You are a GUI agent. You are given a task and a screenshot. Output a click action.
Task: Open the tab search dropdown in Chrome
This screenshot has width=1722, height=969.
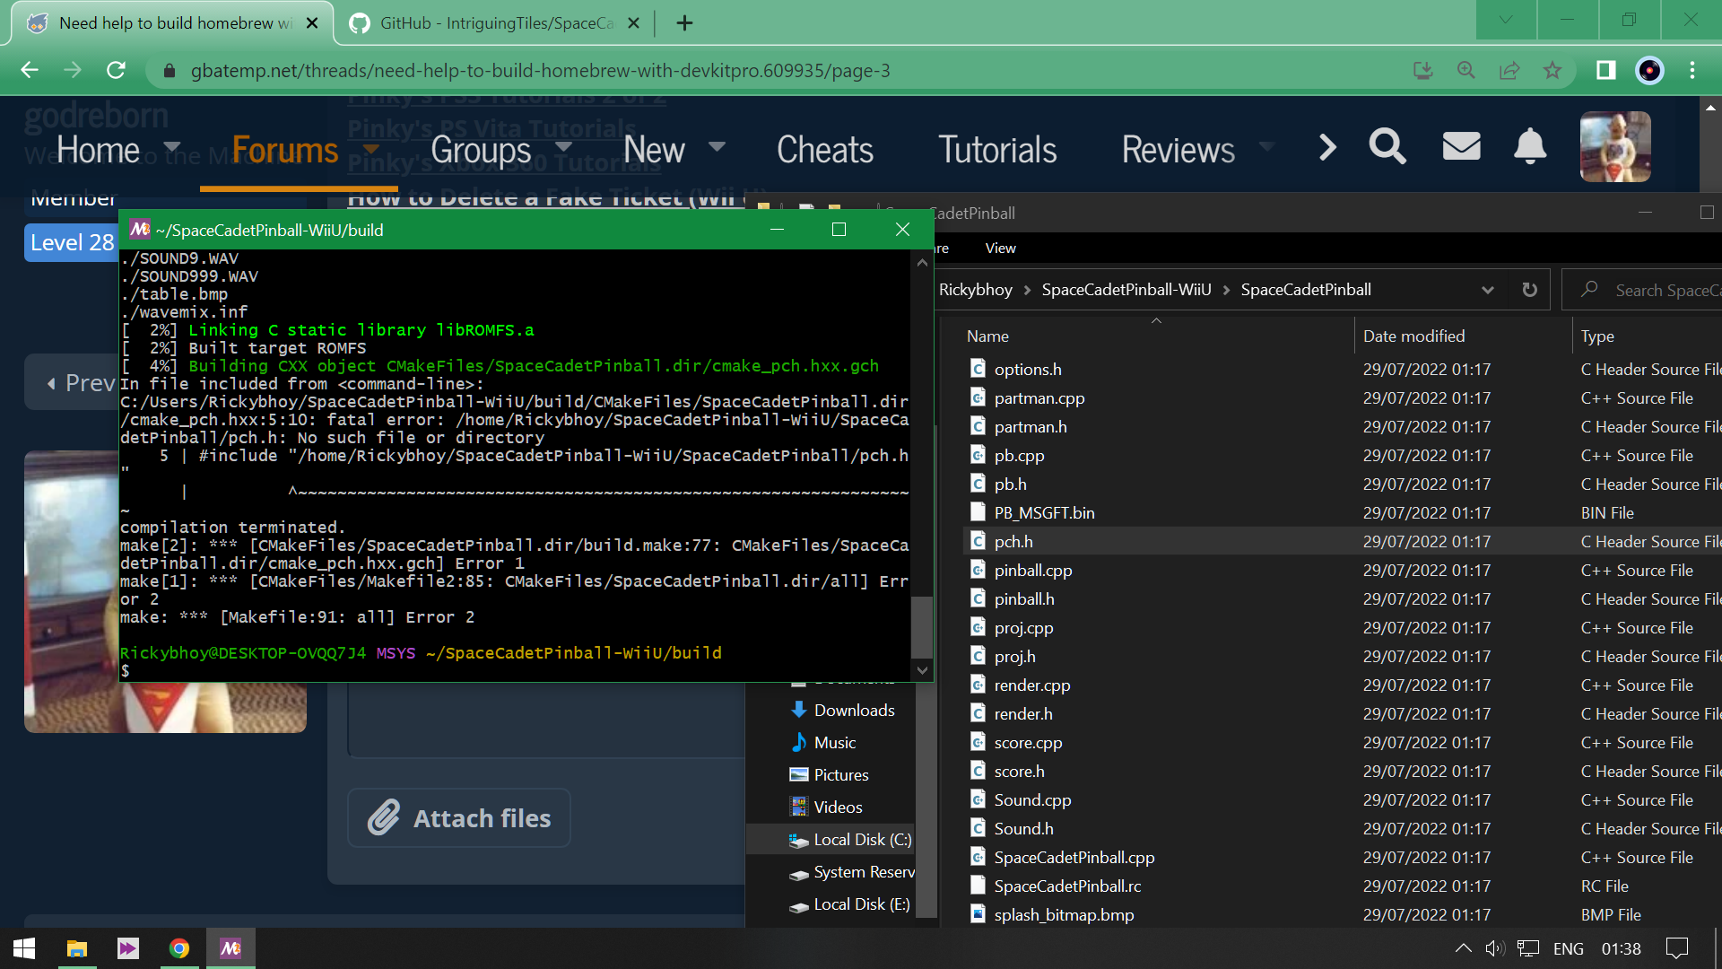(x=1506, y=20)
